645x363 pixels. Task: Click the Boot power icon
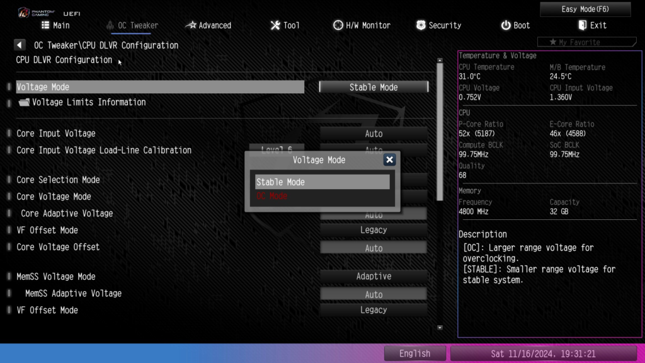[505, 25]
